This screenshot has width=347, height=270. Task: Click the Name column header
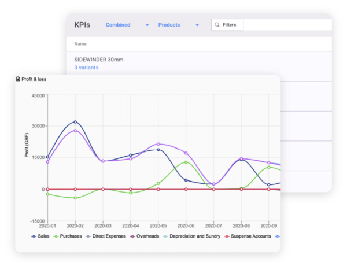(x=80, y=44)
